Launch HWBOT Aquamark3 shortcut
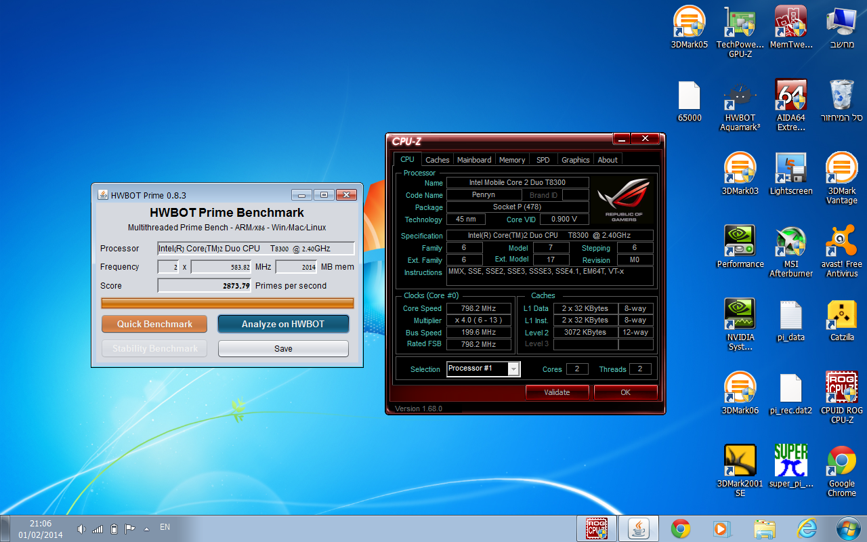Image resolution: width=867 pixels, height=542 pixels. 740,105
